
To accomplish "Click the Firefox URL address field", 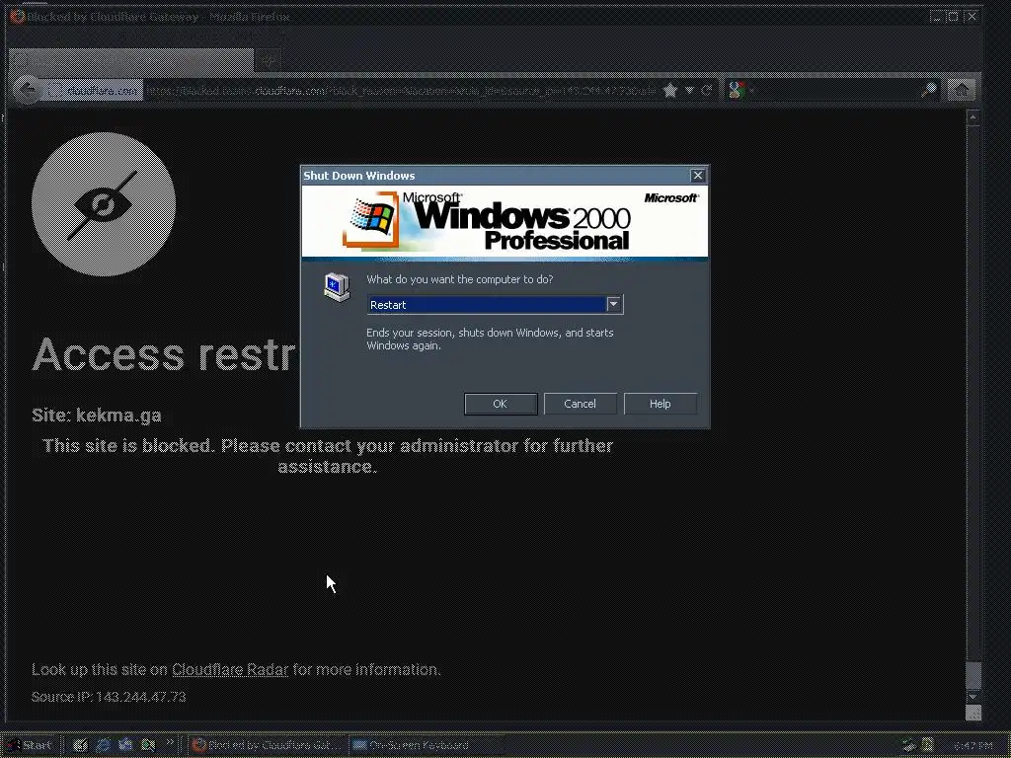I will pyautogui.click(x=400, y=90).
